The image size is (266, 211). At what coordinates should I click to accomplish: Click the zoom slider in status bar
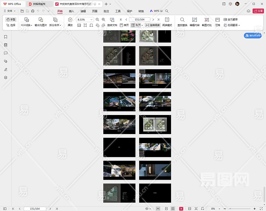click(239, 209)
